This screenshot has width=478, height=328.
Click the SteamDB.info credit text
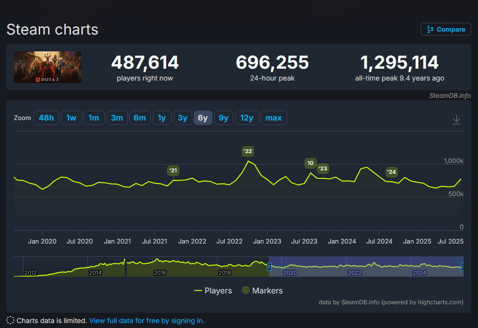click(450, 96)
